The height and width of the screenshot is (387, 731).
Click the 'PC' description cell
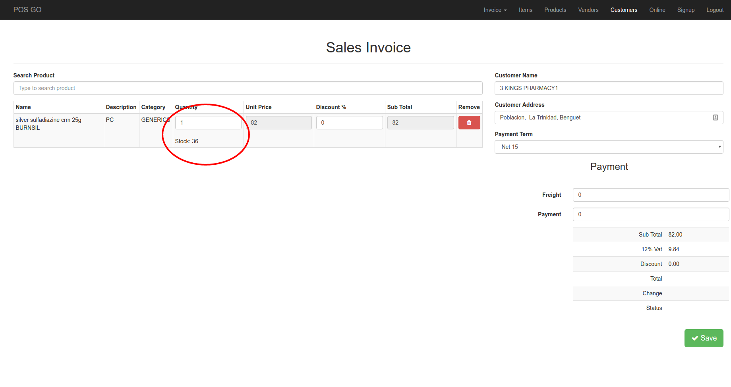[110, 120]
